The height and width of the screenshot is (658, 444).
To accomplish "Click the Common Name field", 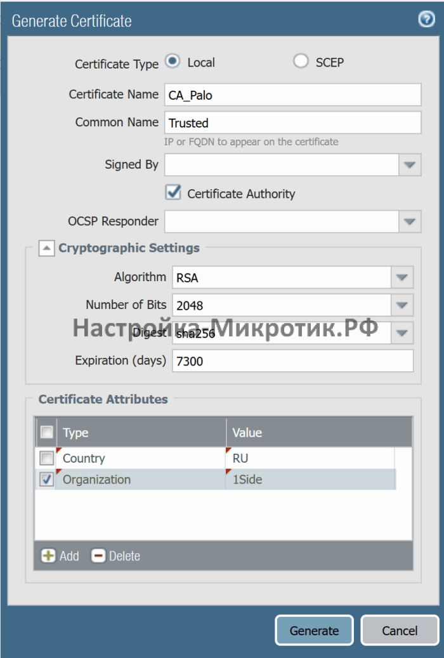I will pos(292,122).
